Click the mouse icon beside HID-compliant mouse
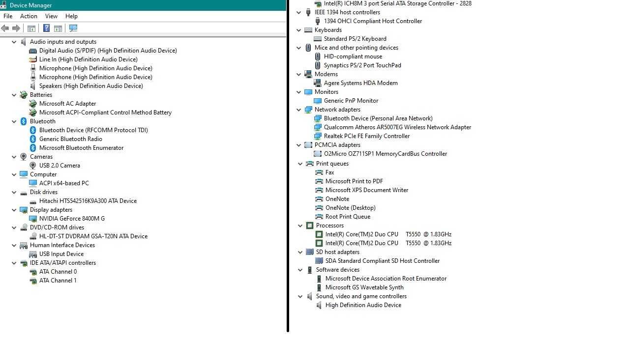Image resolution: width=624 pixels, height=338 pixels. (x=318, y=56)
